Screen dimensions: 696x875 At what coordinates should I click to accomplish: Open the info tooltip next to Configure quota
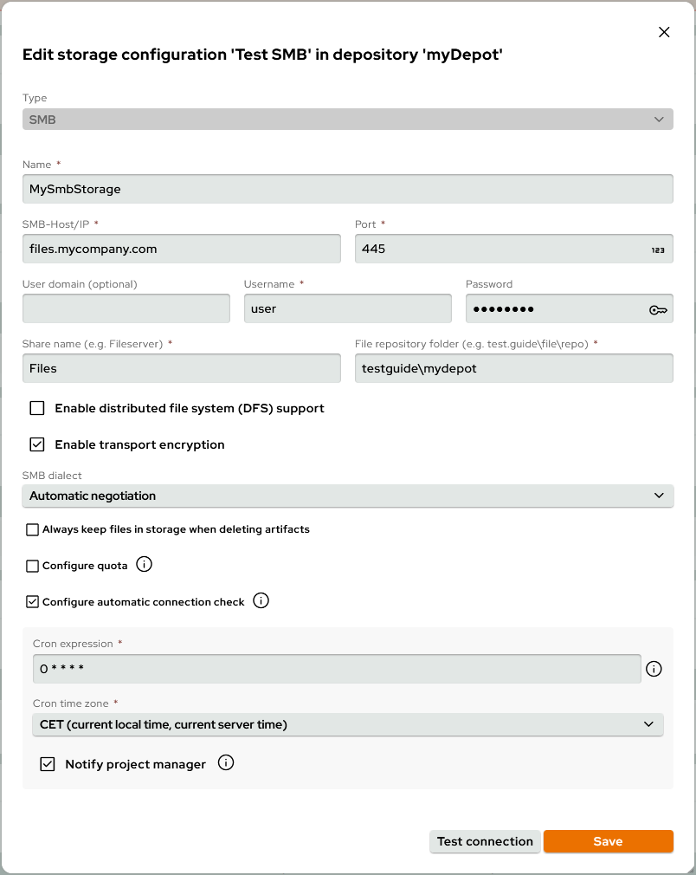pos(145,565)
